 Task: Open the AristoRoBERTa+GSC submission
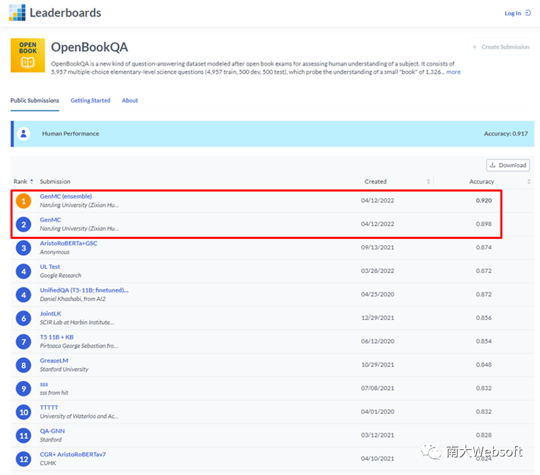click(x=68, y=243)
